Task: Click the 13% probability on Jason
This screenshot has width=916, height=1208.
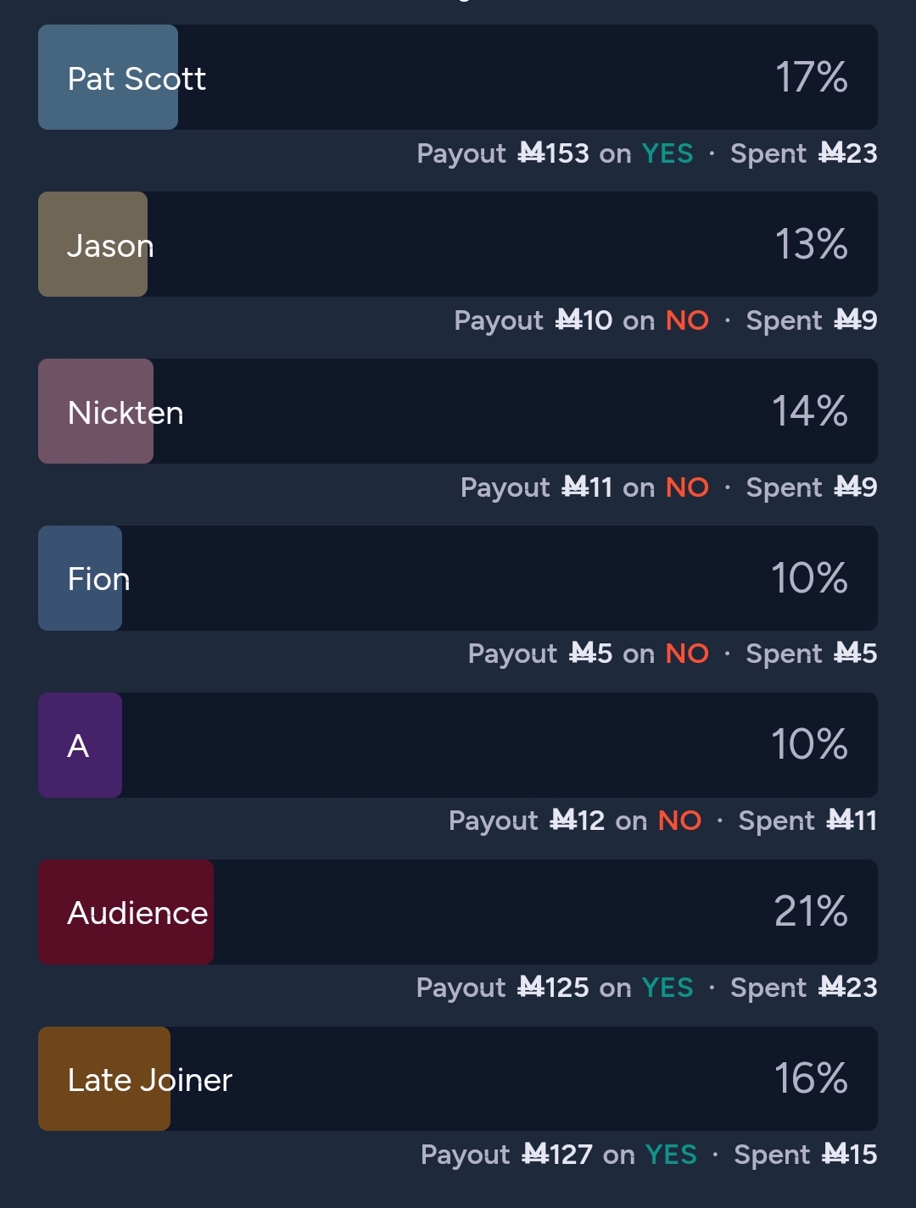Action: pyautogui.click(x=812, y=244)
